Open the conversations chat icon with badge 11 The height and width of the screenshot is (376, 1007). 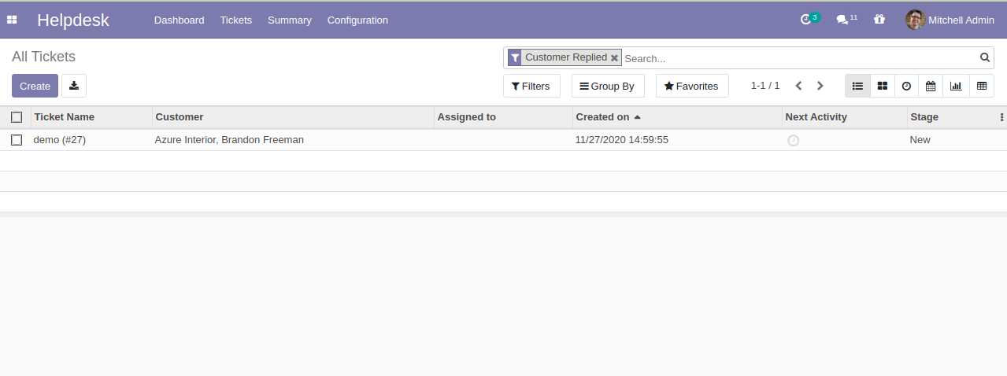tap(846, 20)
